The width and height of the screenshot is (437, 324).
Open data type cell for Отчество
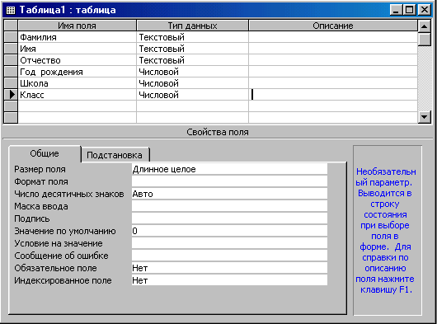[x=193, y=60]
